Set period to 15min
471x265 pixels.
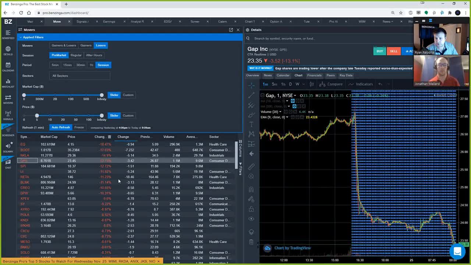click(x=67, y=65)
